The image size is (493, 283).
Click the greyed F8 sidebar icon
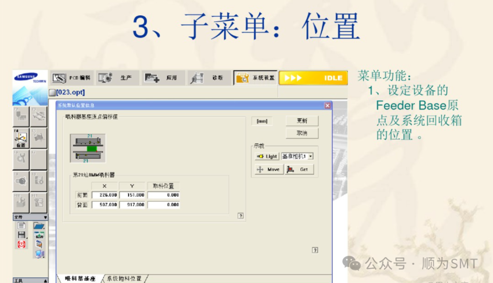tap(21, 181)
